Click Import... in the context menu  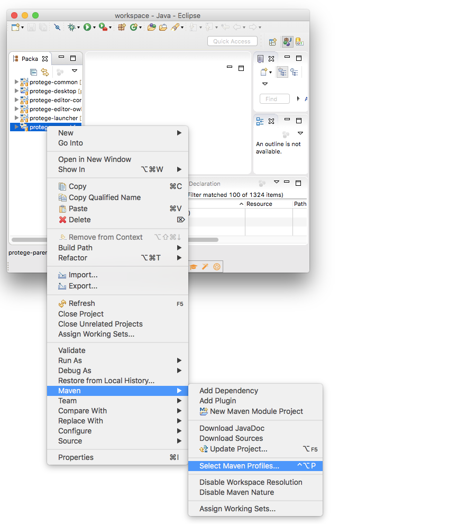pyautogui.click(x=117, y=275)
